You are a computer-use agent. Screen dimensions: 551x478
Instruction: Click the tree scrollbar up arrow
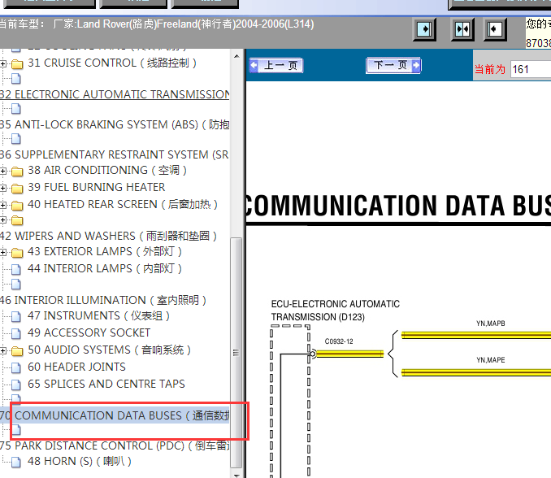pyautogui.click(x=236, y=56)
